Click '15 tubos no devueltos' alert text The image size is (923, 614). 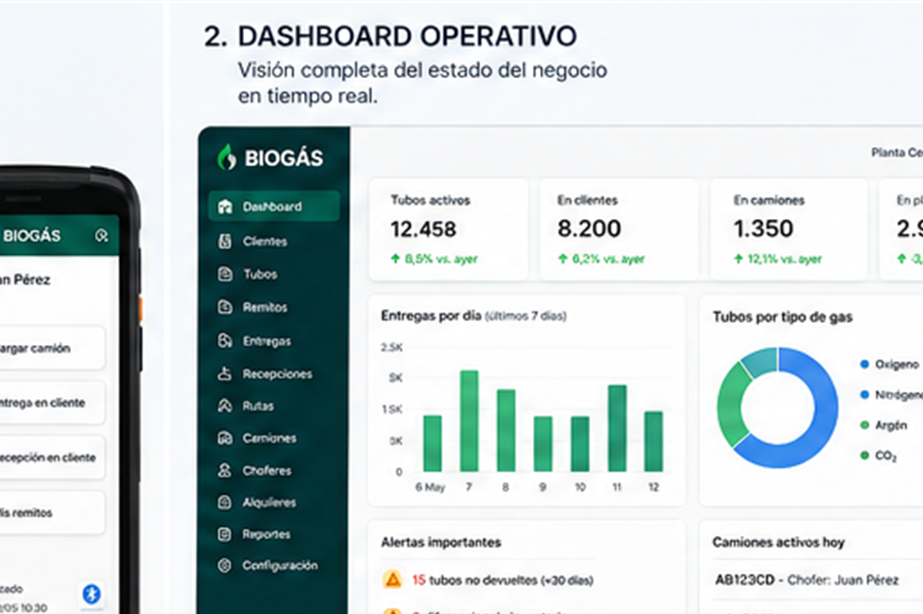click(503, 580)
